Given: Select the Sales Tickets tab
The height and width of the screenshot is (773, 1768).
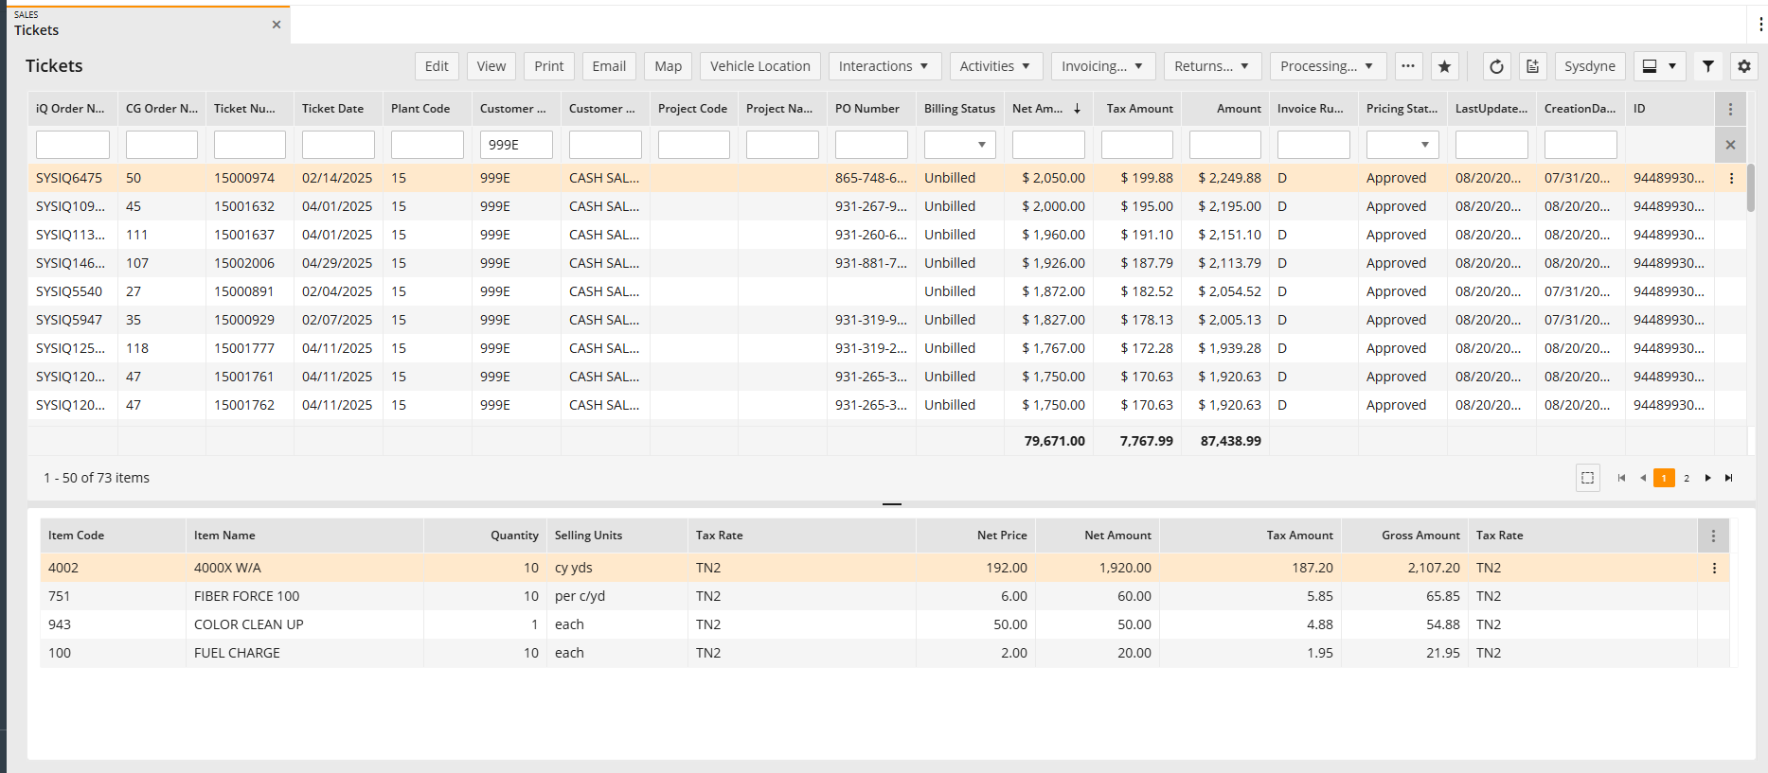Looking at the screenshot, I should [x=142, y=25].
